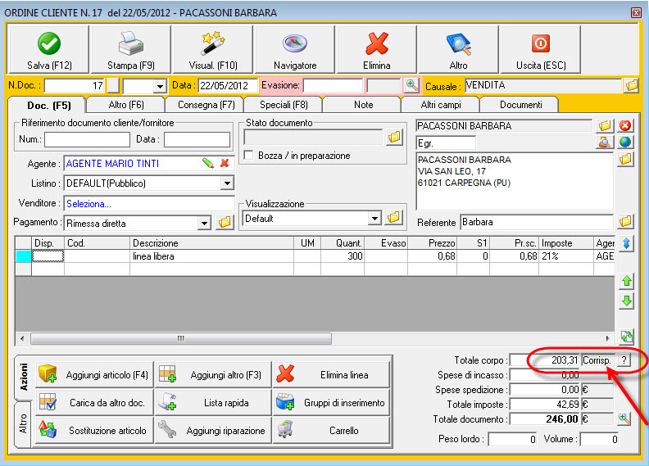Exit using the Uscita (ESC) button
The image size is (649, 466).
[x=541, y=45]
